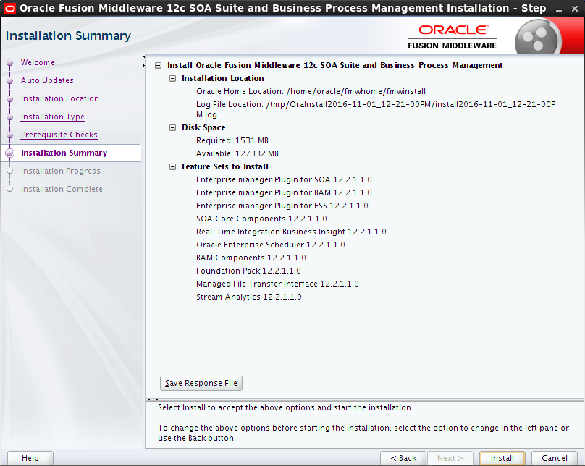The height and width of the screenshot is (466, 585).
Task: Collapse the Installation Location section
Action: coord(172,78)
